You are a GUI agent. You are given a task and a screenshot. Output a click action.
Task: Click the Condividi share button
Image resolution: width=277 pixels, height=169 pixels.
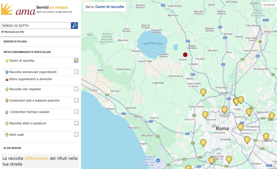pos(269,5)
